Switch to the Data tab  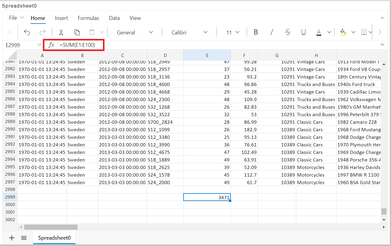pos(114,18)
